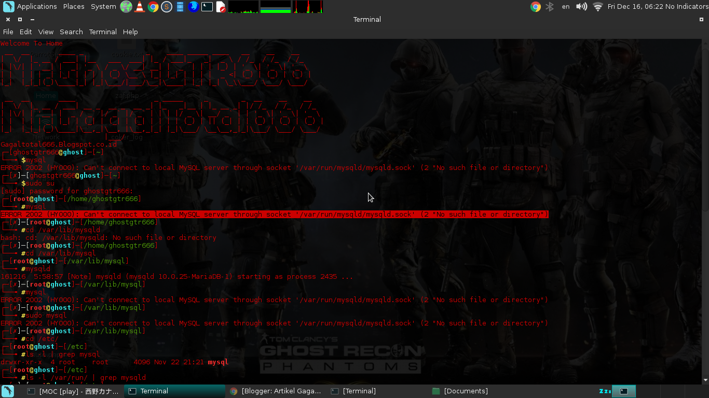Launch the web browser globe icon
709x398 pixels.
126,7
